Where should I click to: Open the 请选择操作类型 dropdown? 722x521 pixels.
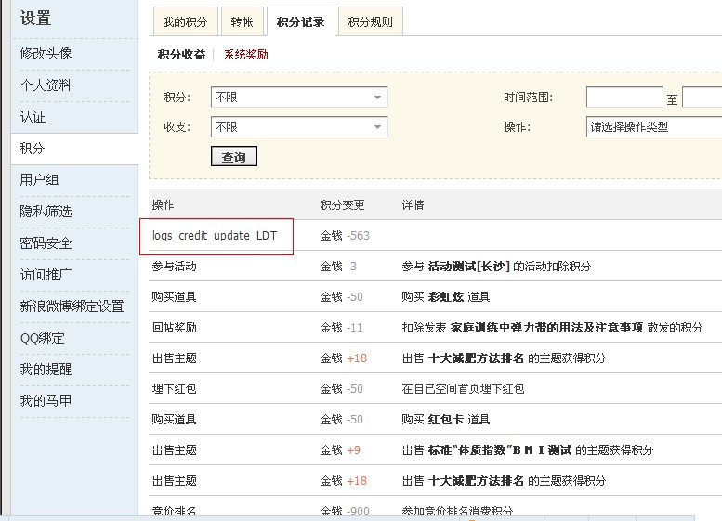pos(654,127)
